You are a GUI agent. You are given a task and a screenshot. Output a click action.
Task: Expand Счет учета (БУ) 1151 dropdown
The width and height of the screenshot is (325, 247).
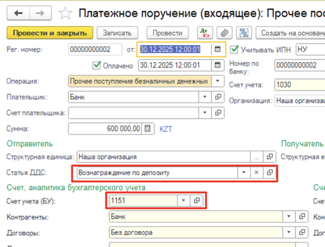[x=183, y=200]
